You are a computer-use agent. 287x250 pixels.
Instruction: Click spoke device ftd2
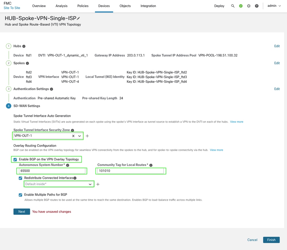coord(29,72)
